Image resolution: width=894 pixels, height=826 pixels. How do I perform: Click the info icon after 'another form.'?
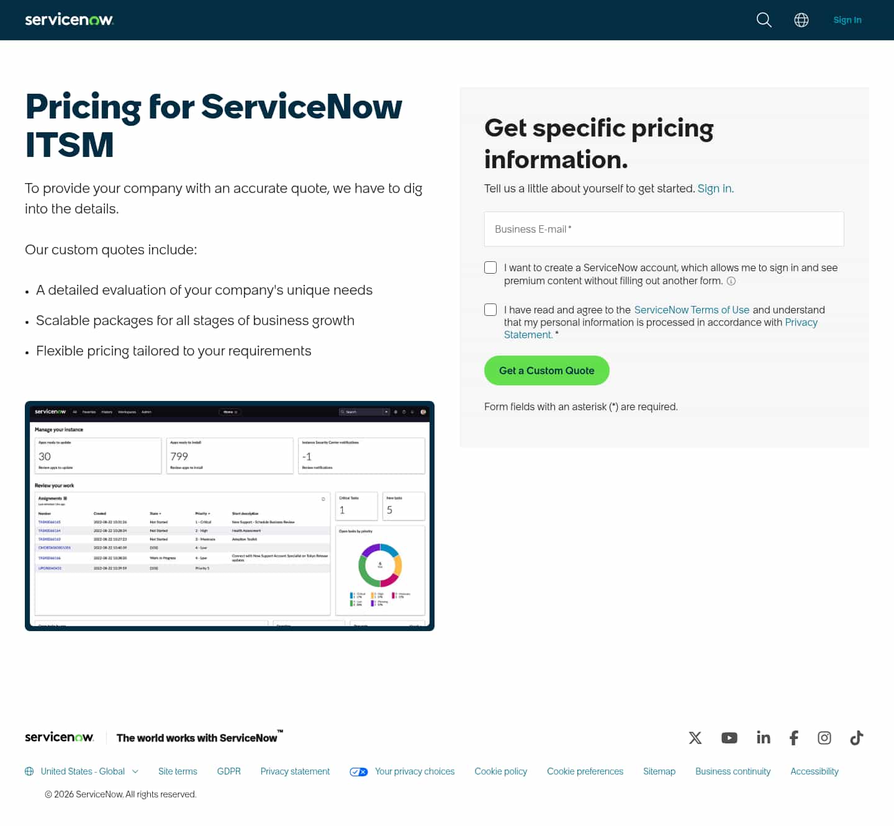pos(731,281)
